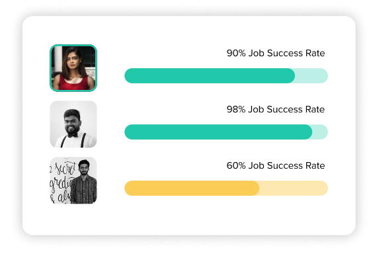Click the left start of the yellow 60% bar
This screenshot has height=256, width=381.
(129, 188)
